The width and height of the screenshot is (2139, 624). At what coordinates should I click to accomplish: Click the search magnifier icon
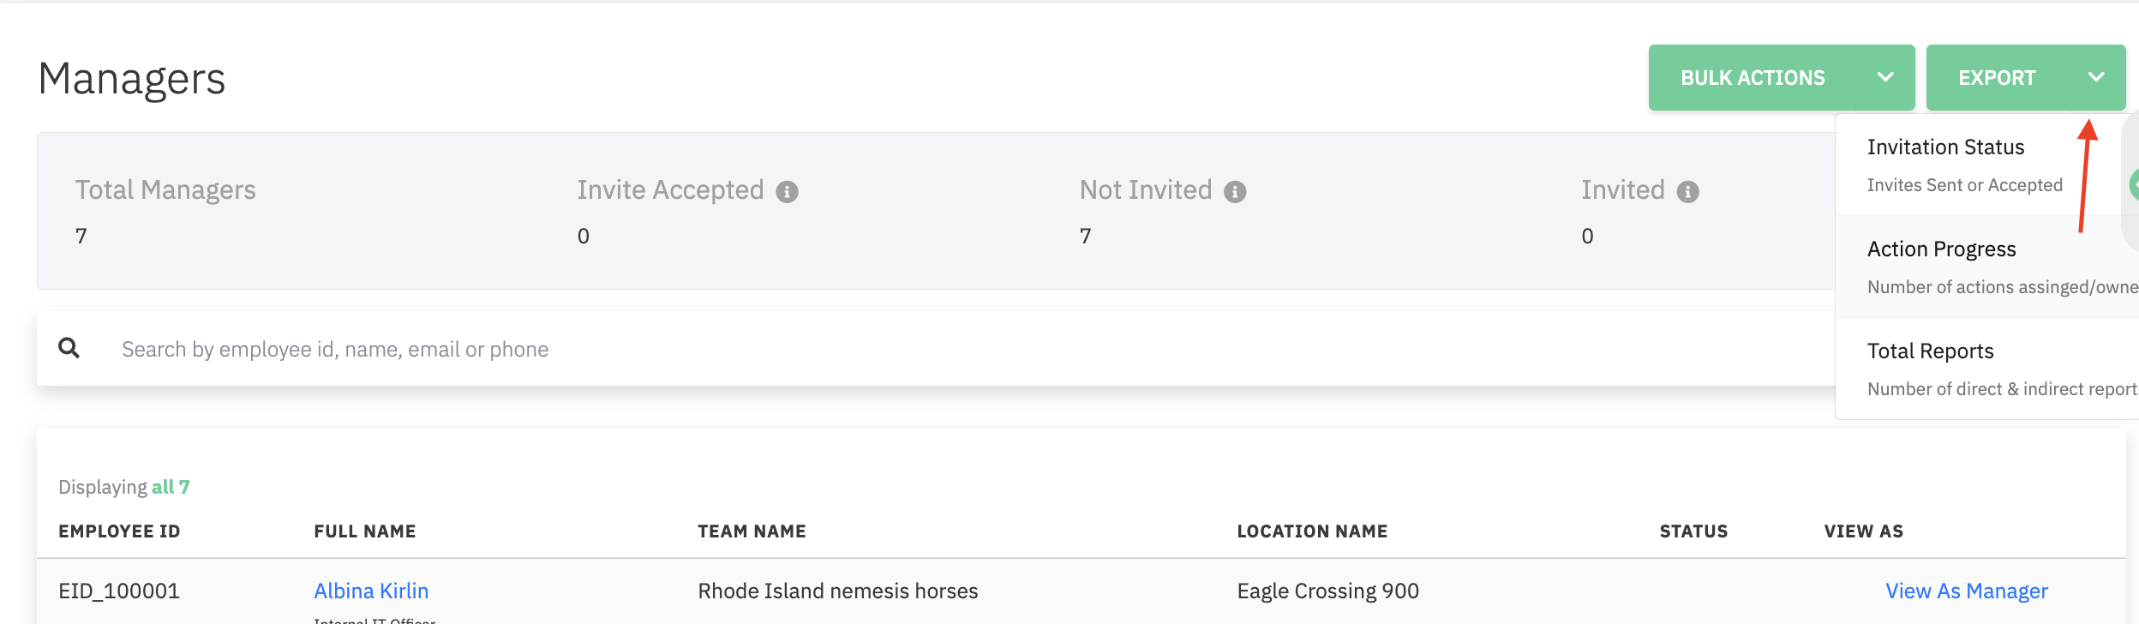(x=69, y=348)
